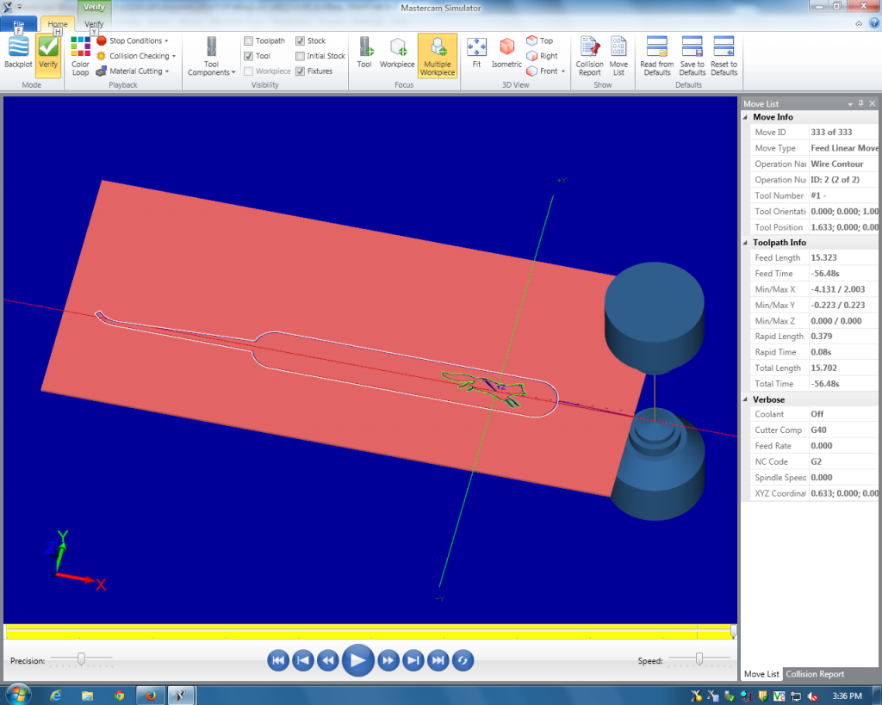Image resolution: width=882 pixels, height=705 pixels.
Task: Open the File menu tab
Action: 19,23
